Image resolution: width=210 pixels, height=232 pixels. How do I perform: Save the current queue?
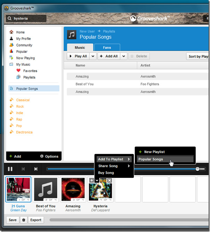13,220
